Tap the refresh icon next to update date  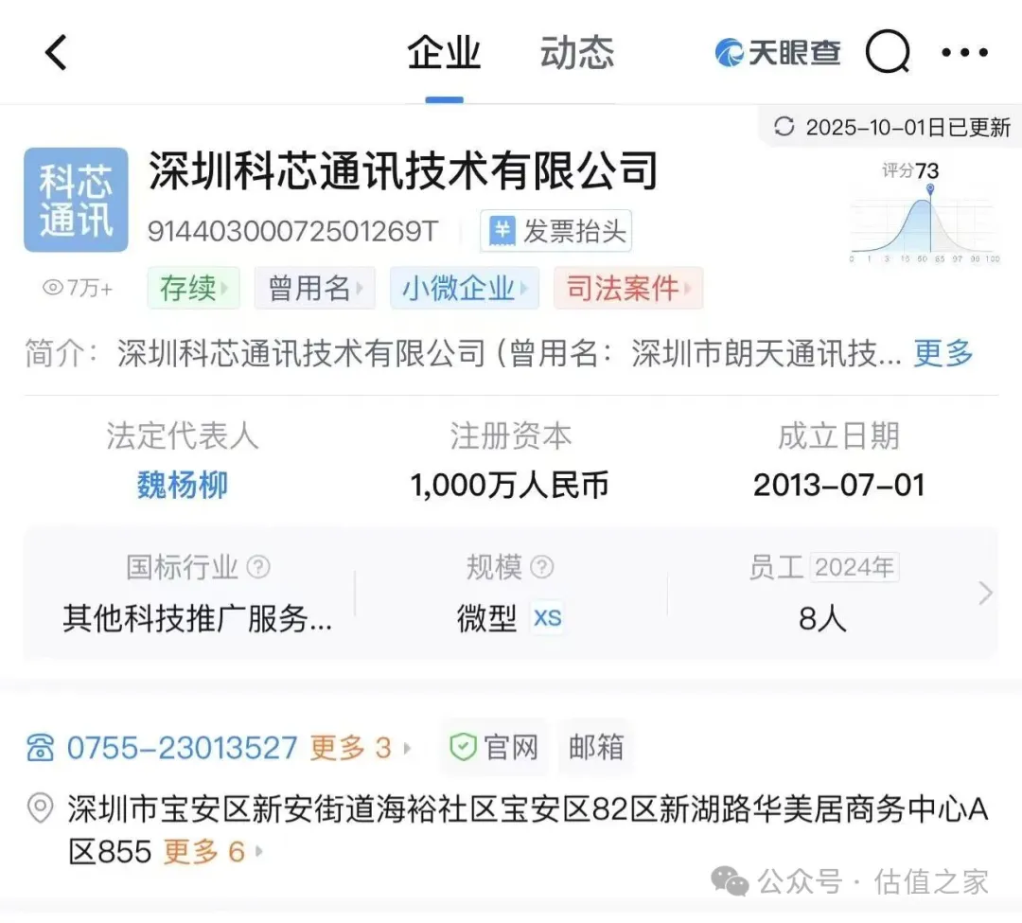click(784, 126)
